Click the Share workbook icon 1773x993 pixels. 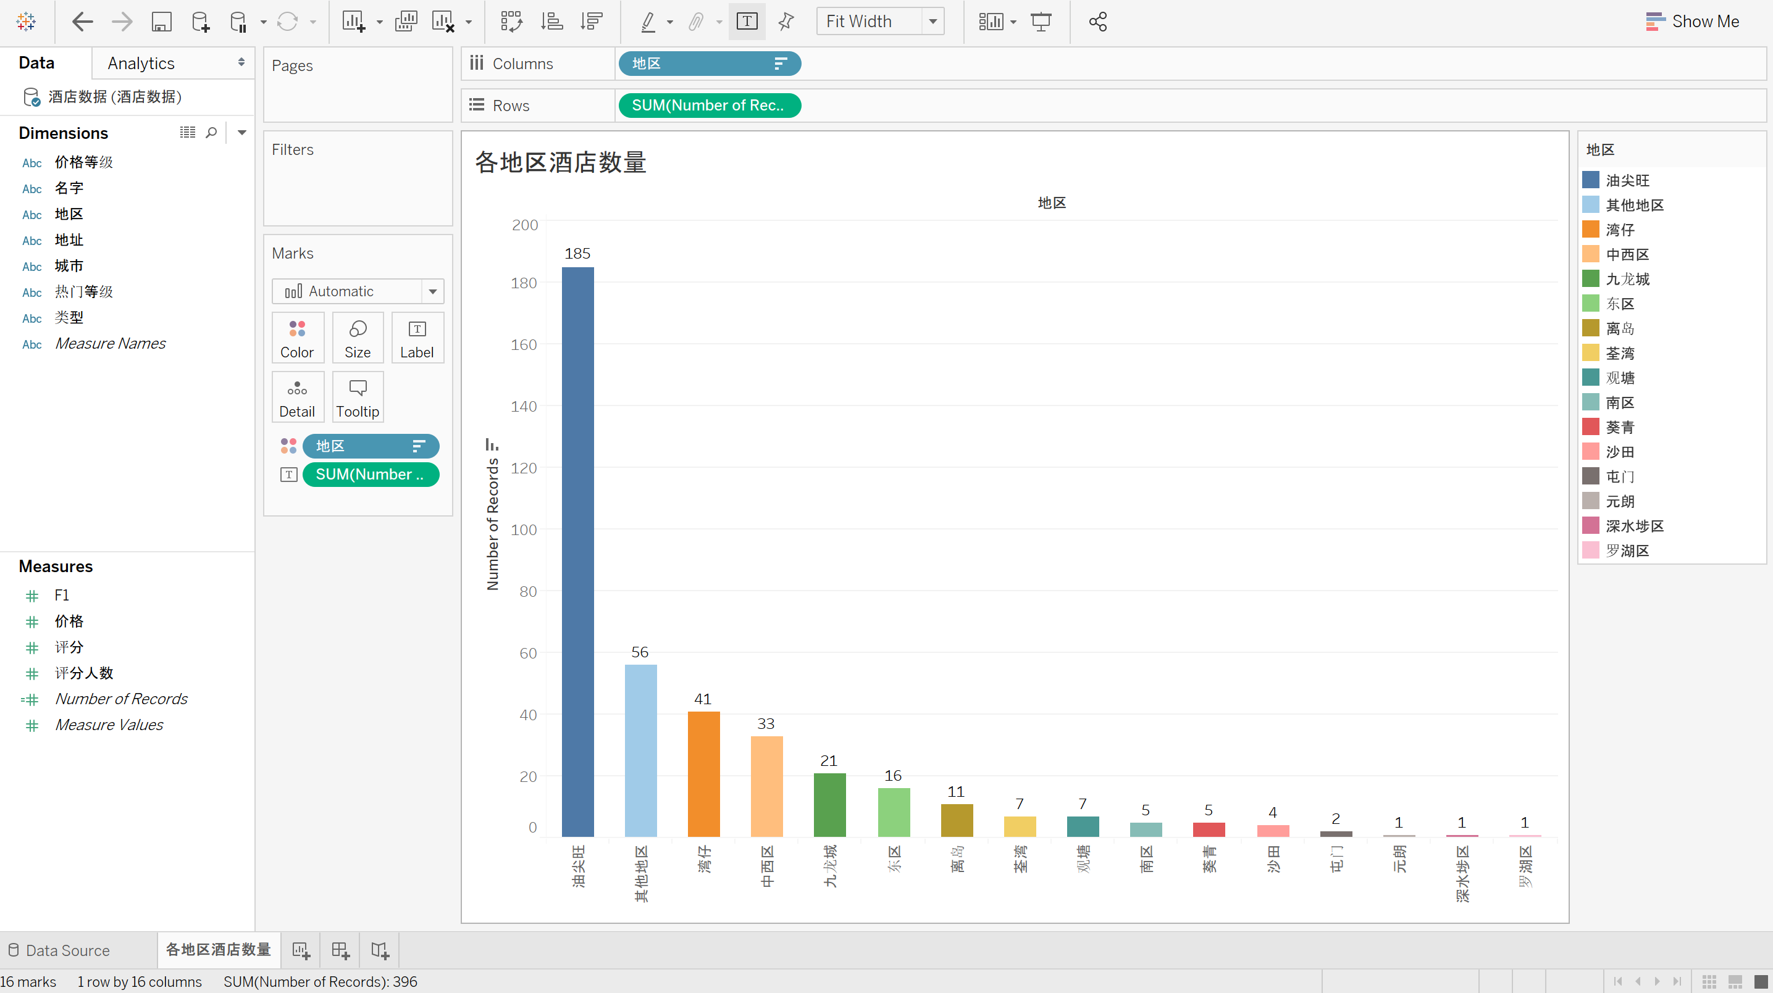coord(1098,22)
